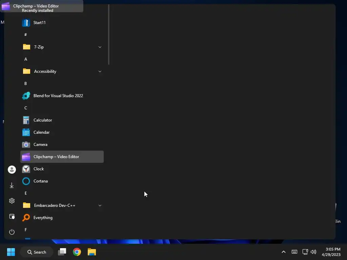The image size is (347, 260).
Task: Open the power options icon
Action: [x=12, y=232]
